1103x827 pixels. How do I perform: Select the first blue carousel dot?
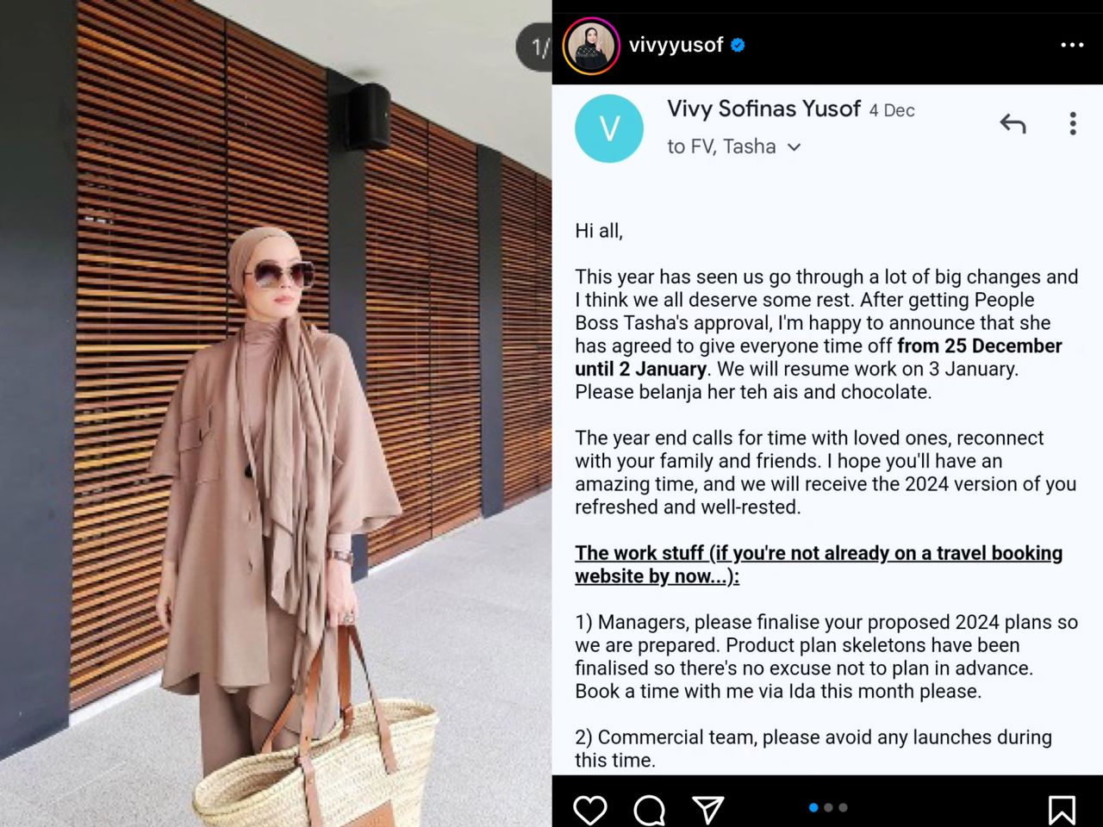click(813, 807)
